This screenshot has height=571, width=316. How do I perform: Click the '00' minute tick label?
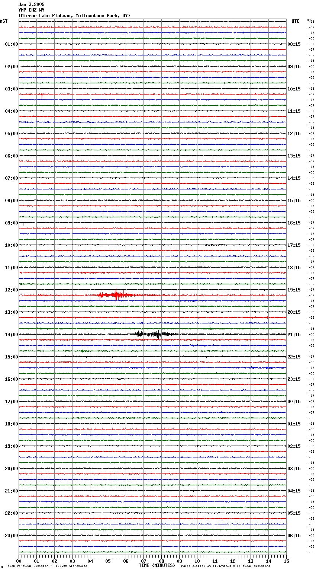pyautogui.click(x=19, y=561)
